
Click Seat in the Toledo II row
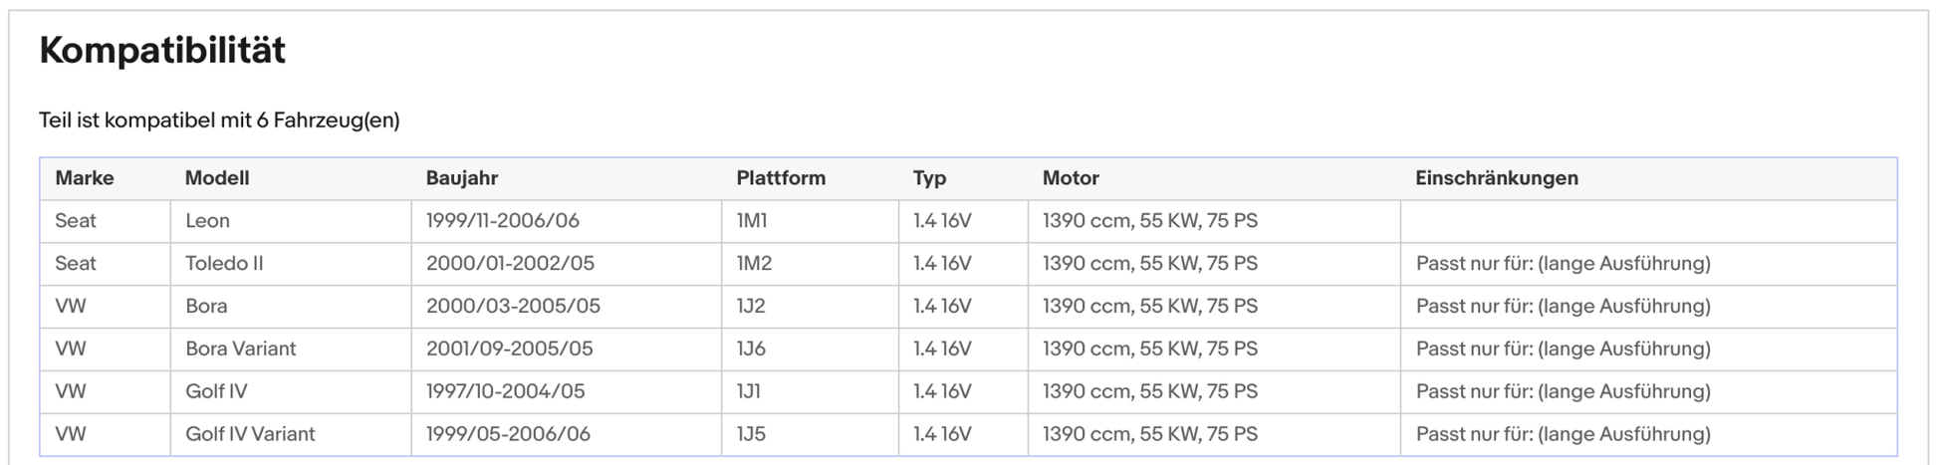(x=76, y=264)
